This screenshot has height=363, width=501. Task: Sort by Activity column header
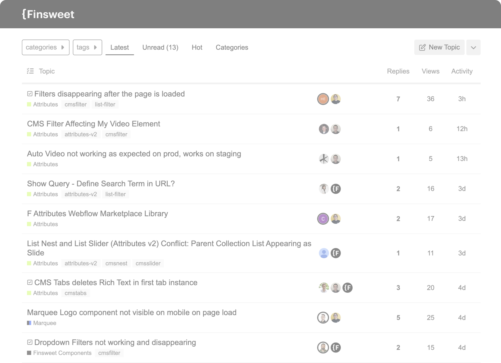462,71
